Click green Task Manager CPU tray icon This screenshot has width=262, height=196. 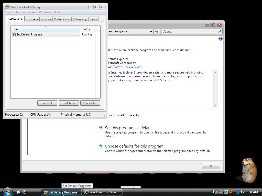[x=212, y=192]
